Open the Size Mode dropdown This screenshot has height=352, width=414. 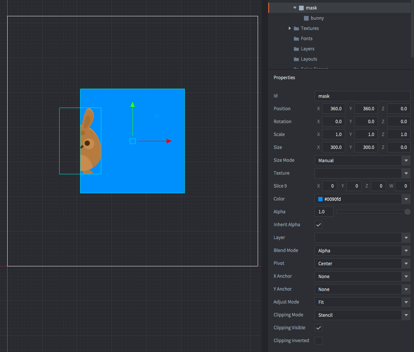(x=406, y=161)
